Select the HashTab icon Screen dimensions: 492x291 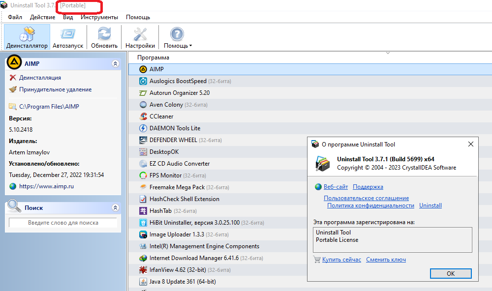143,211
